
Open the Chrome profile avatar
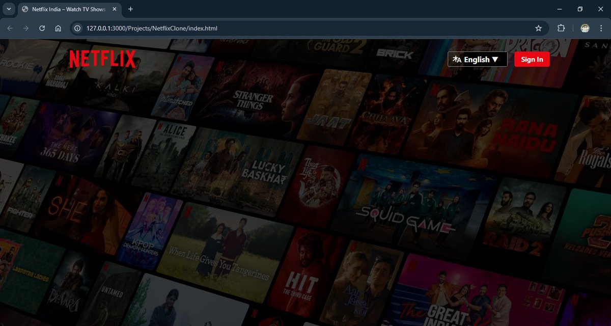[x=586, y=29]
